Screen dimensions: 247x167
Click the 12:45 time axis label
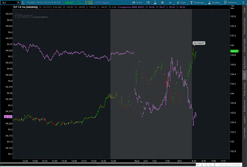[25, 161]
